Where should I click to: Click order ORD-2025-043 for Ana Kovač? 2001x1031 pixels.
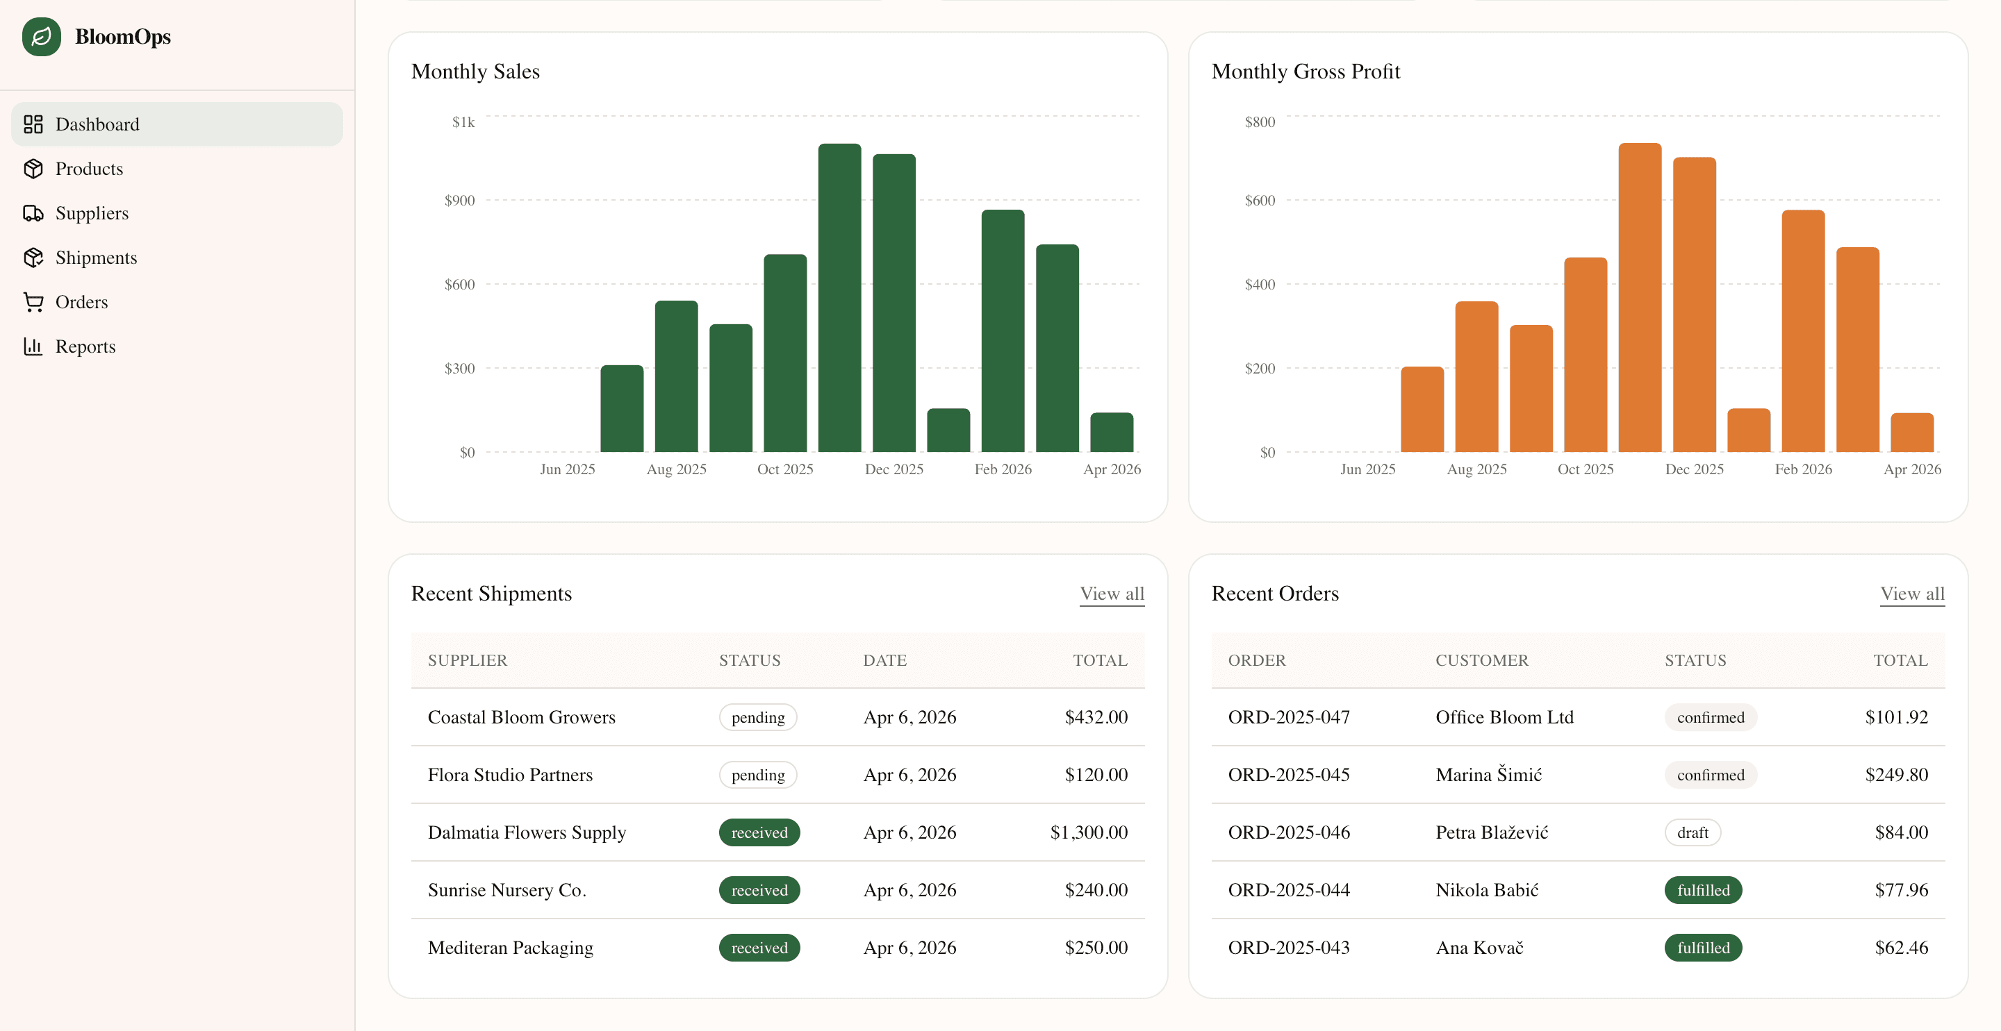pos(1288,947)
